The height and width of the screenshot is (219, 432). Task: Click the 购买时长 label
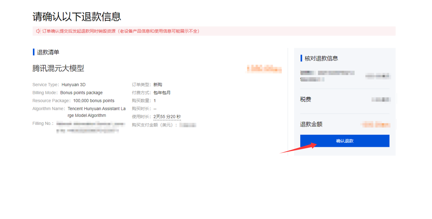tap(141, 109)
